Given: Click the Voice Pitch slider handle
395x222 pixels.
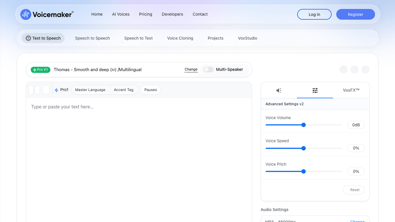Looking at the screenshot, I should point(304,171).
